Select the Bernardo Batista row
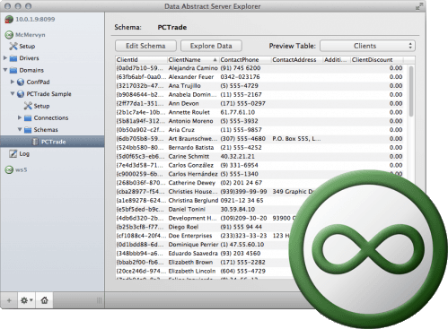448x329 pixels. click(259, 148)
